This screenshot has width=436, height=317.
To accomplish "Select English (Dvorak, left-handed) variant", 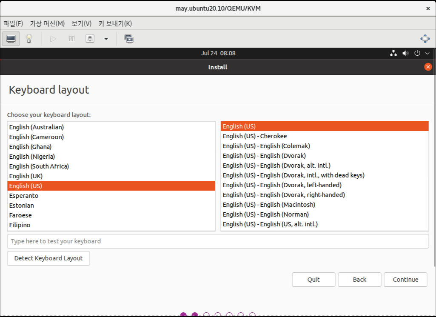I will pyautogui.click(x=325, y=185).
